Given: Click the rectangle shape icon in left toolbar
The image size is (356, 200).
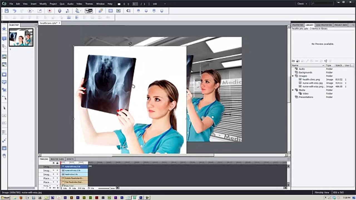Looking at the screenshot, I should (x=4, y=74).
